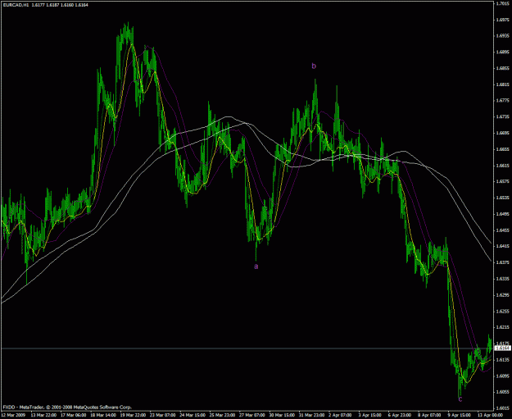Click the 1.6895 price axis label
This screenshot has height=419, width=512.
pyautogui.click(x=502, y=52)
